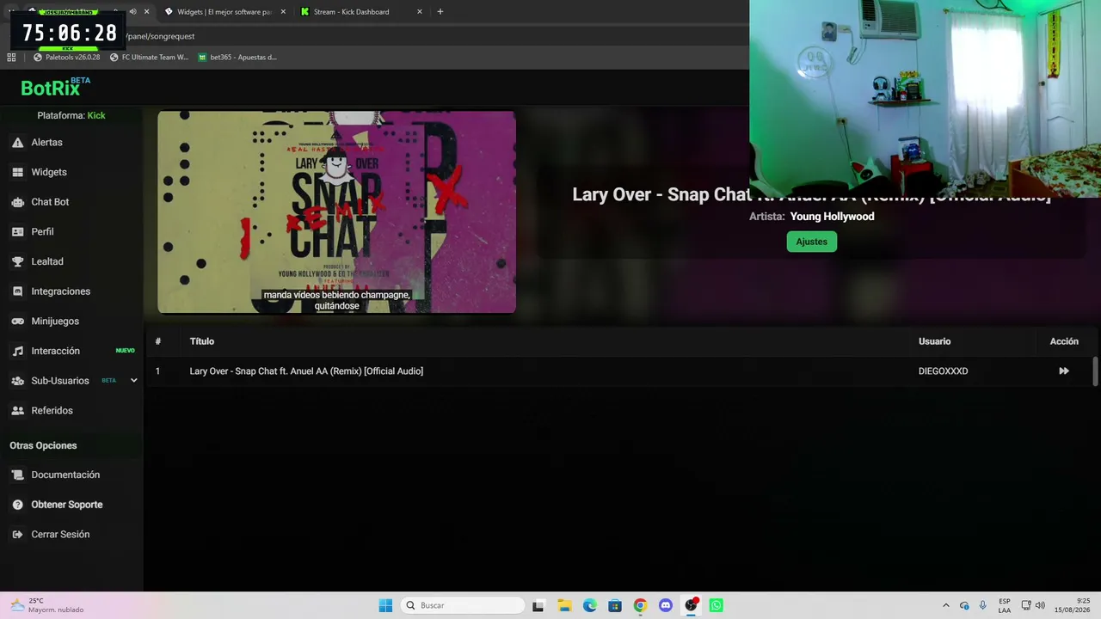Click the Snap Chat Remix video thumbnail
1101x619 pixels.
[336, 212]
